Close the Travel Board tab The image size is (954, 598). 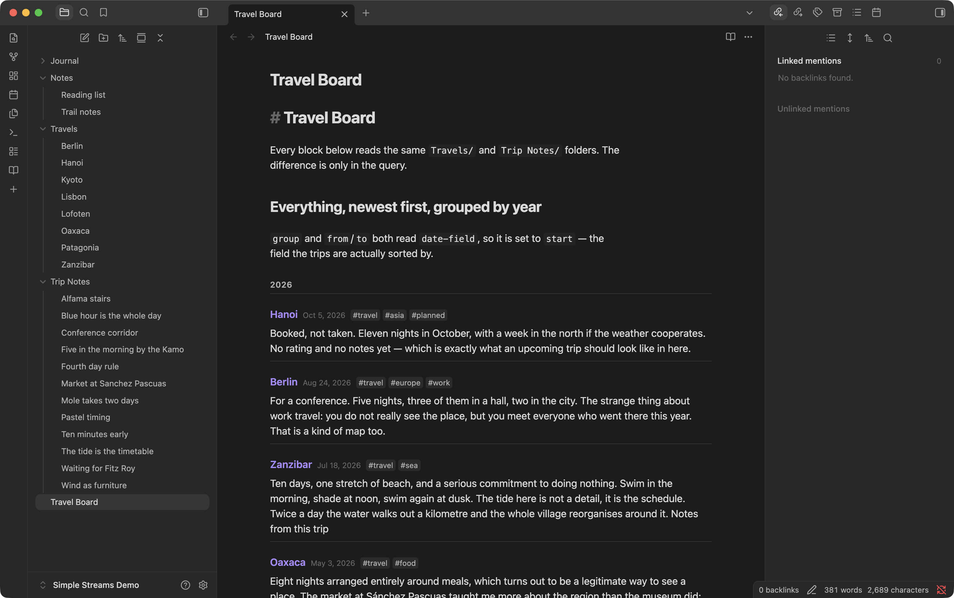point(344,14)
